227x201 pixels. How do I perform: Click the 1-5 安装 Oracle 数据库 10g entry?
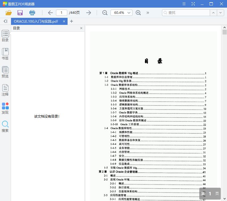click(x=155, y=168)
